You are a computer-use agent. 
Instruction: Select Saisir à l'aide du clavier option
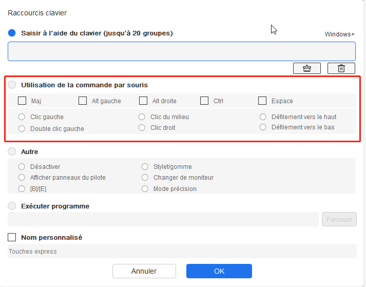[12, 33]
